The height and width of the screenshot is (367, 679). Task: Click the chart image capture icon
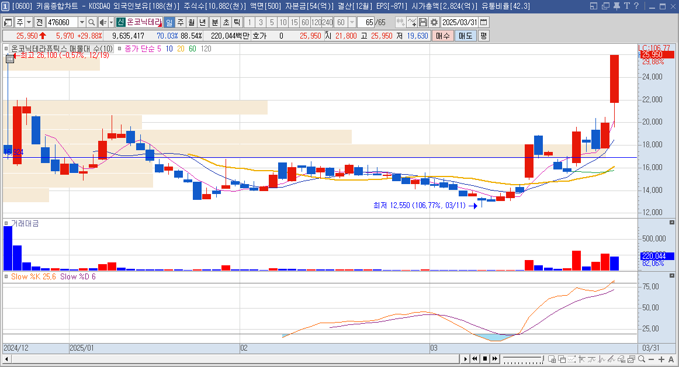coord(631,359)
